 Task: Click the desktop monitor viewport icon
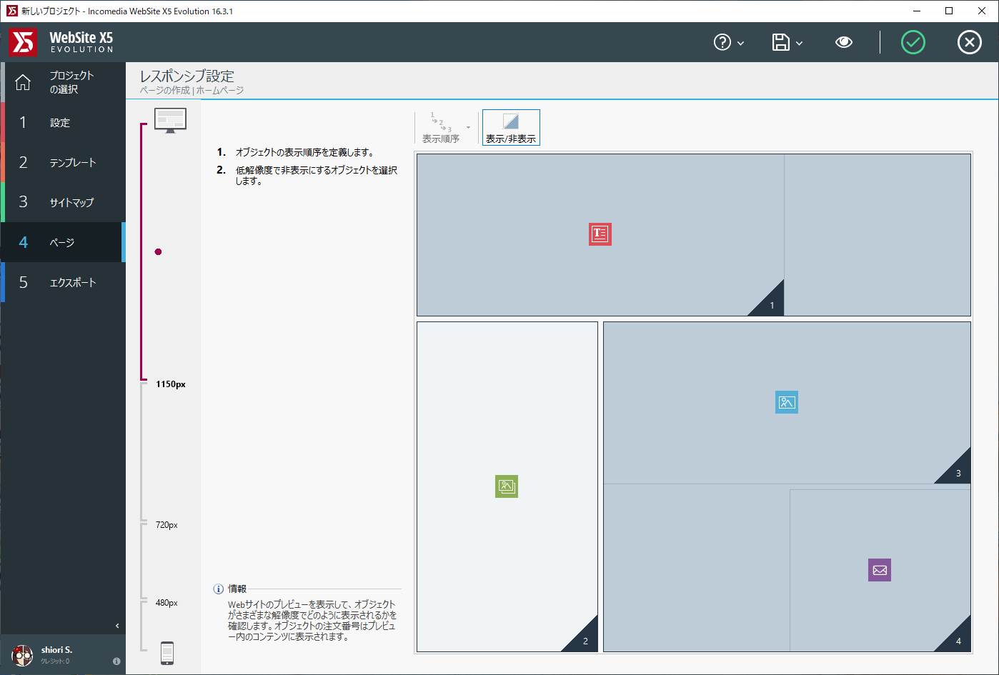[x=170, y=120]
